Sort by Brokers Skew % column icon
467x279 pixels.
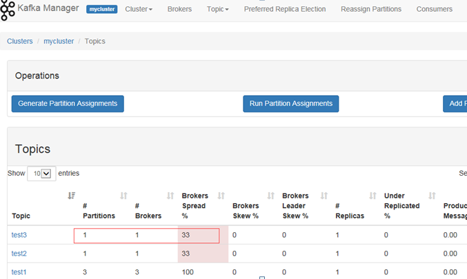tap(270, 196)
